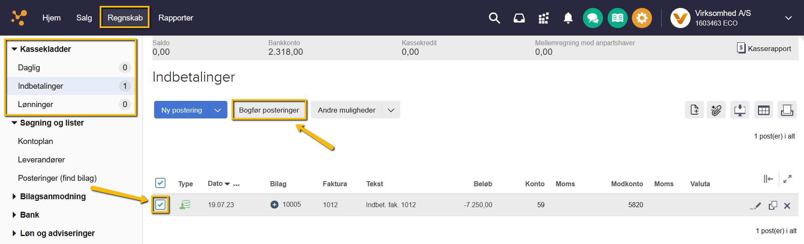804x244 pixels.
Task: Click Bogfør posteringer button
Action: (x=269, y=110)
